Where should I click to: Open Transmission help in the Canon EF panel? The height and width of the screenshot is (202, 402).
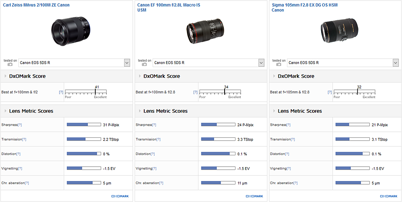159,140
